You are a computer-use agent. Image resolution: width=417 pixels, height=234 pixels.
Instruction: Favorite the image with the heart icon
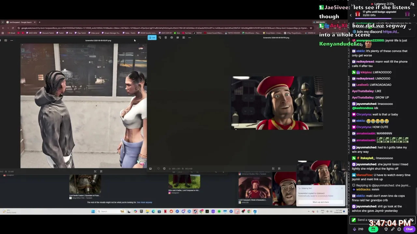tap(158, 169)
